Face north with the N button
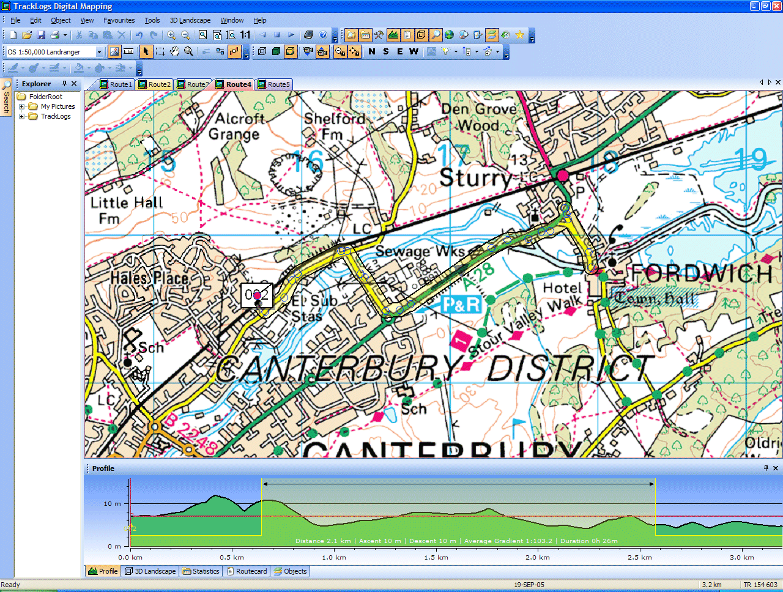Screen dimensions: 783x592 pos(372,51)
